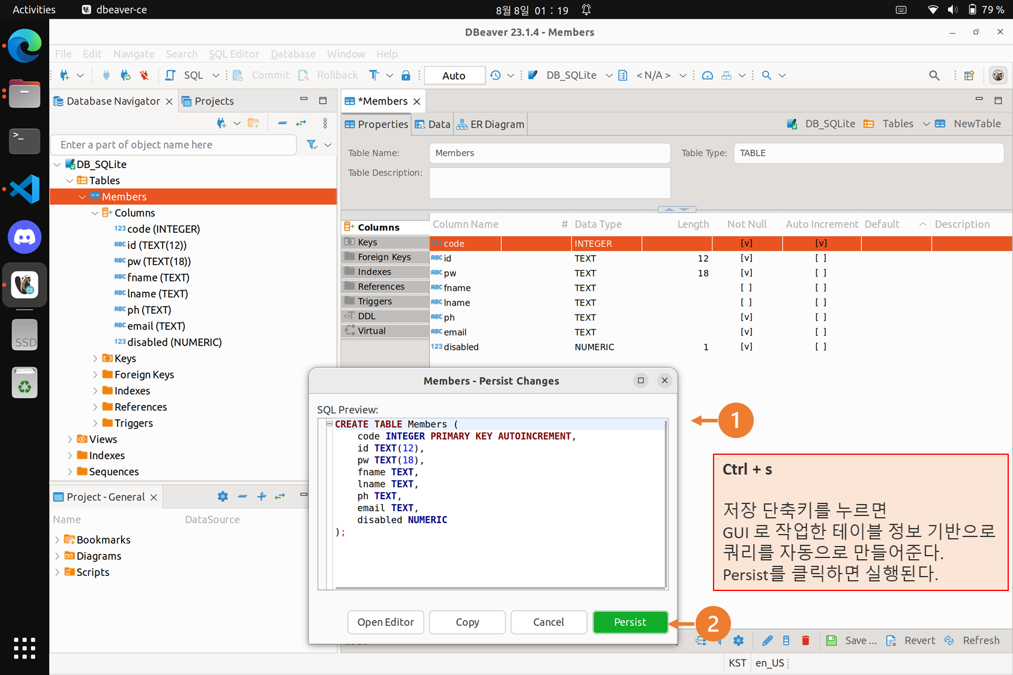
Task: Click the Table Description text area
Action: [550, 183]
